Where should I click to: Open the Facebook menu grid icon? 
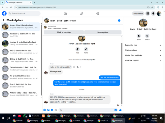coord(148,13)
